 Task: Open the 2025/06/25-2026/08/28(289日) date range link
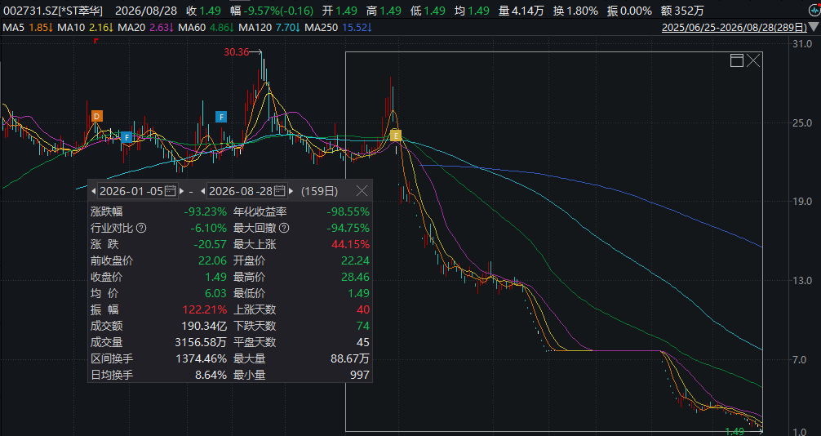[x=734, y=27]
